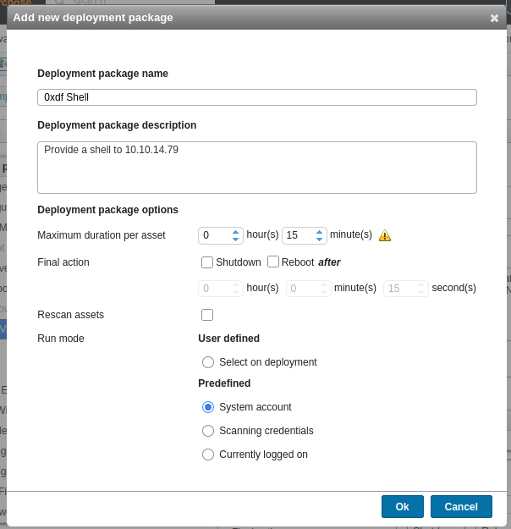The width and height of the screenshot is (511, 529).
Task: Click into the package description text area
Action: coord(256,167)
